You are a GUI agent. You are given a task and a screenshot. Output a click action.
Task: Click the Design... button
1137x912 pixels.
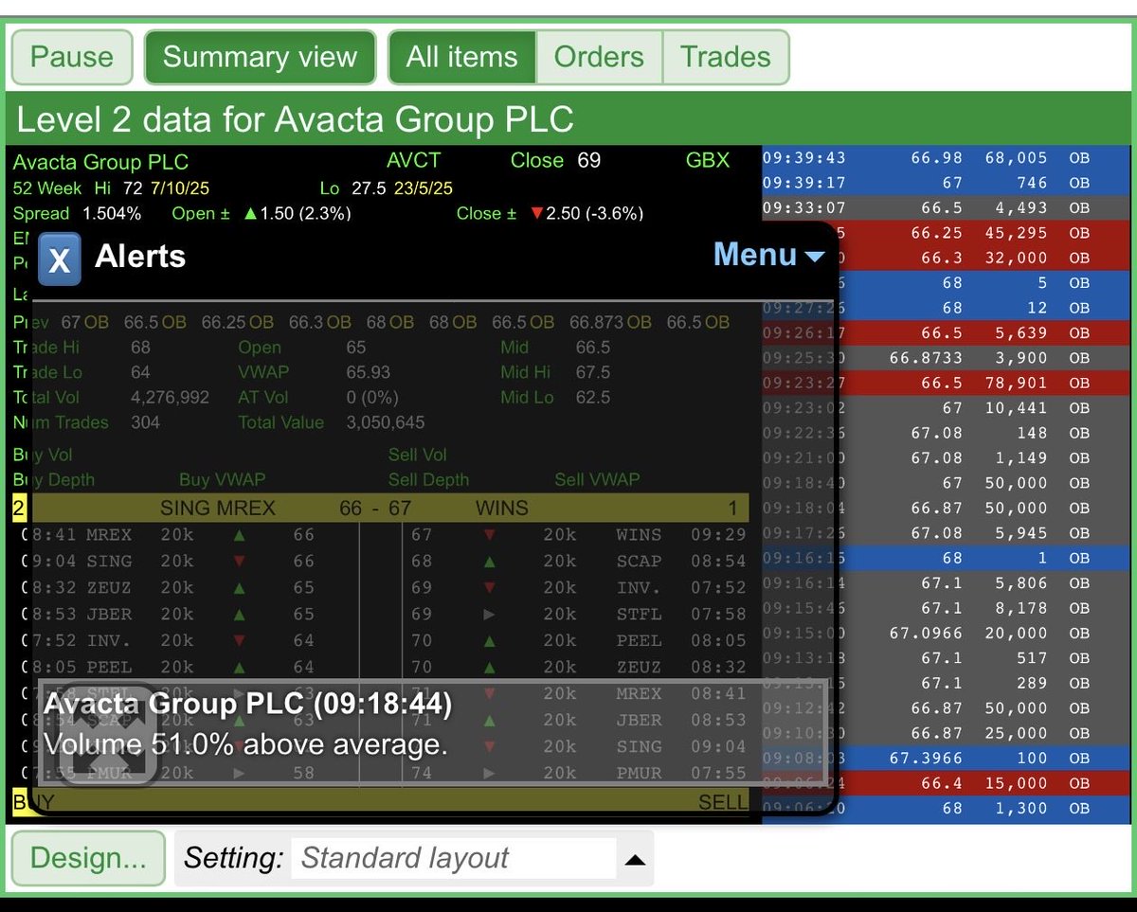pyautogui.click(x=87, y=858)
